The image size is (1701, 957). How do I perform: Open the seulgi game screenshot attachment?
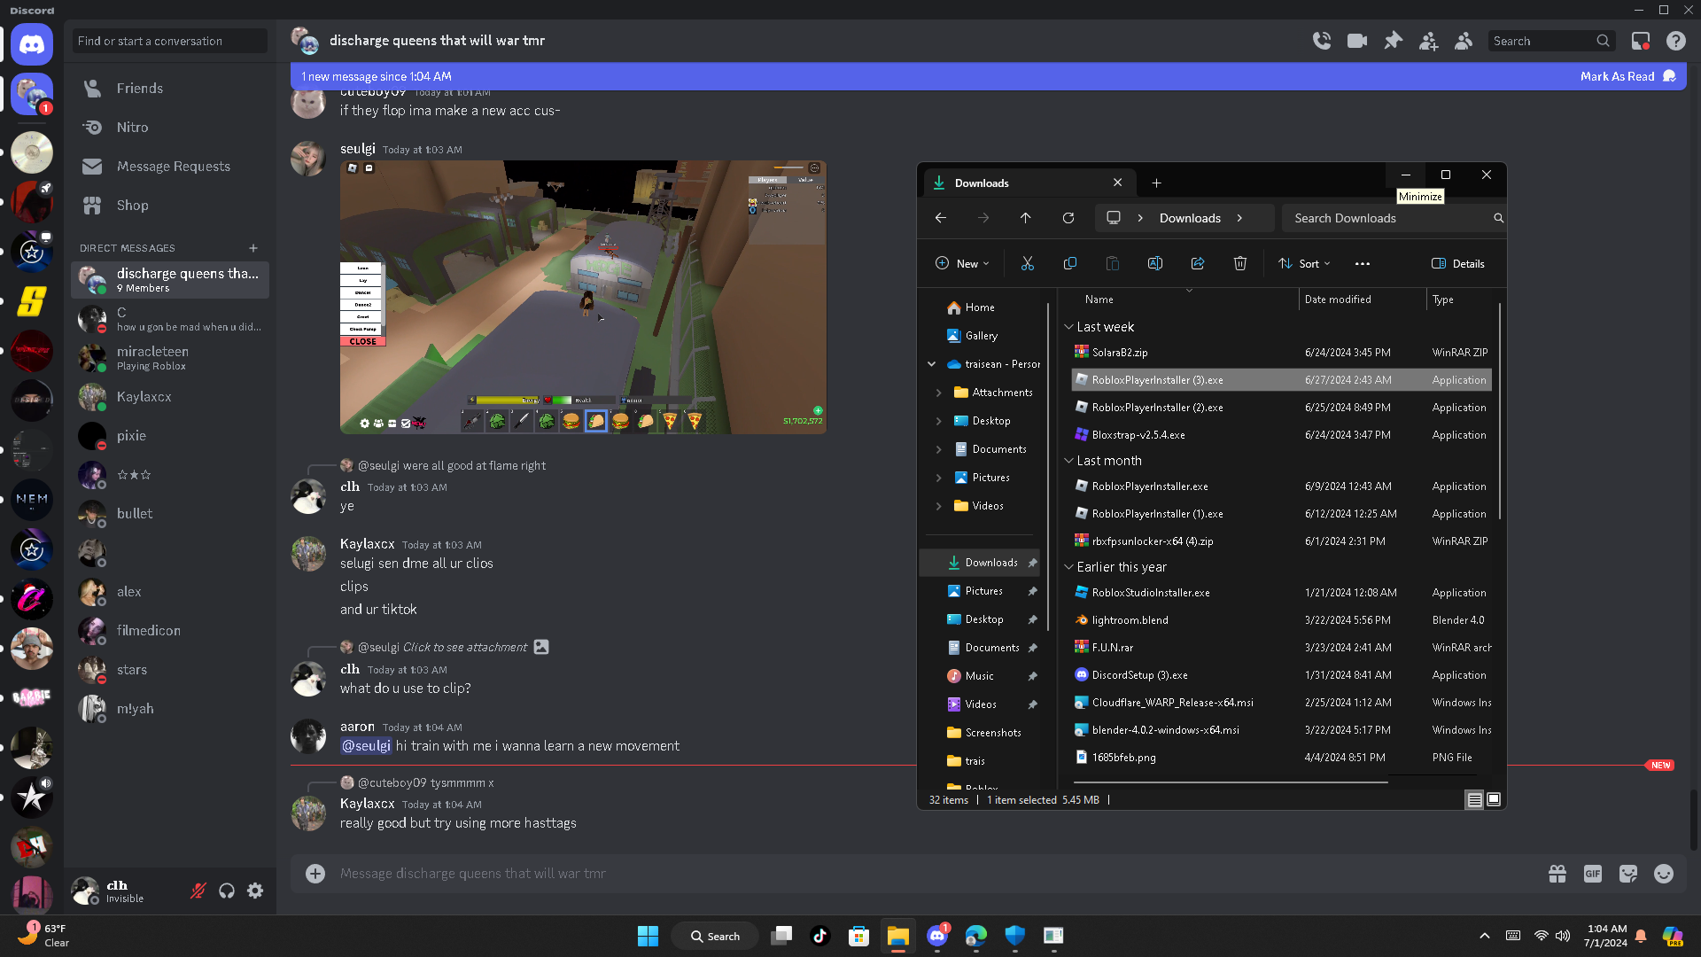[583, 297]
